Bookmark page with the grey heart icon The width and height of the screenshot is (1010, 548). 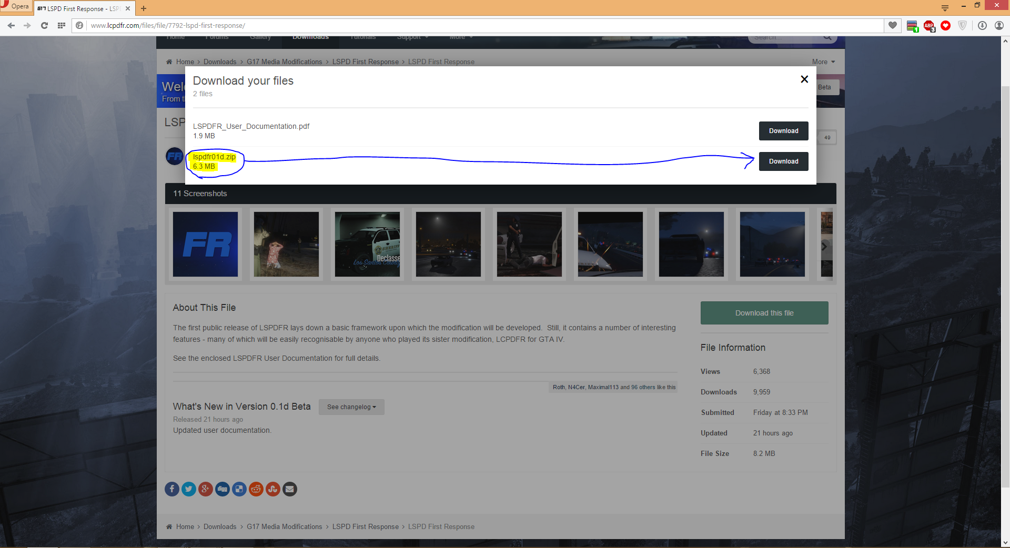(x=893, y=25)
